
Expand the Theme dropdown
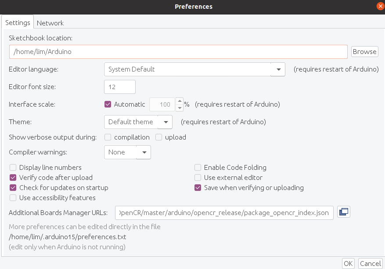pos(166,122)
